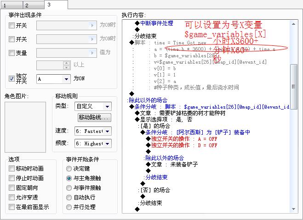Select the 自动执行 trigger radio button
The image size is (303, 220).
[x=69, y=198]
